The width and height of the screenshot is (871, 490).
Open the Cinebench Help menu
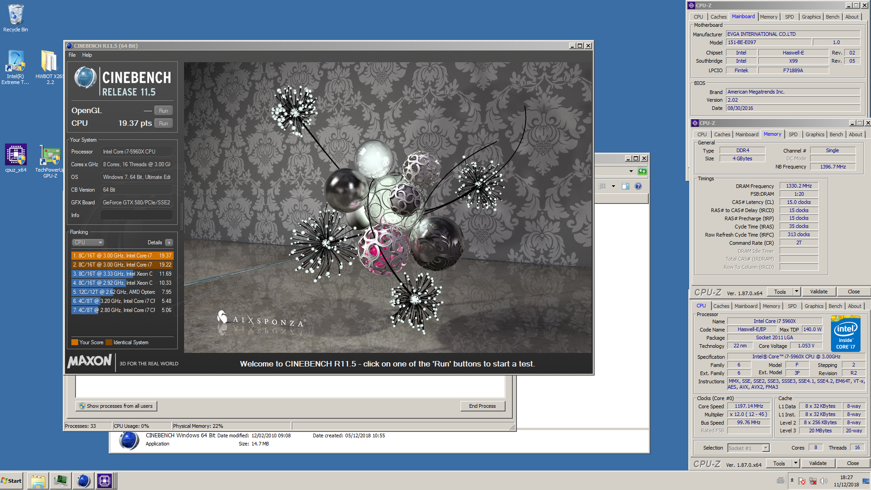(87, 55)
